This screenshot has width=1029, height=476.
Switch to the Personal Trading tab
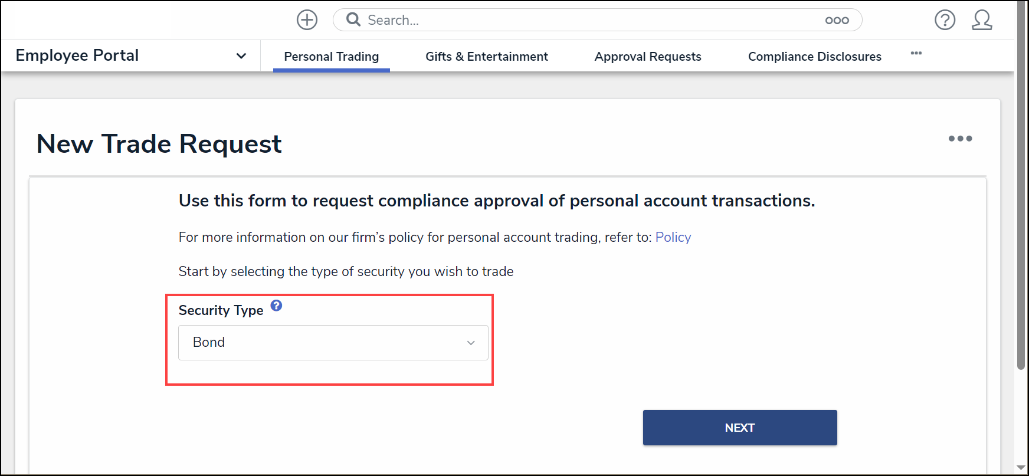point(331,57)
